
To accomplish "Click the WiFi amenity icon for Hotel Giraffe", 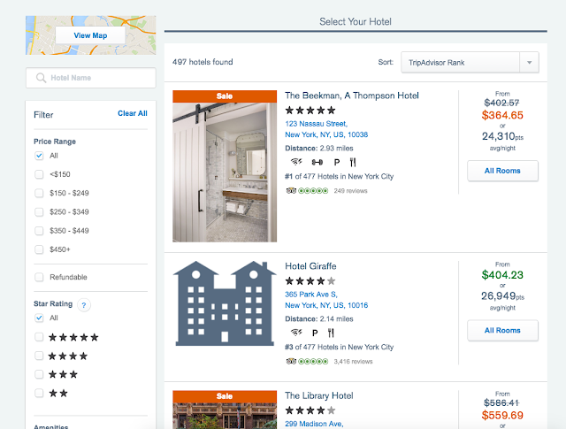I will click(x=296, y=333).
